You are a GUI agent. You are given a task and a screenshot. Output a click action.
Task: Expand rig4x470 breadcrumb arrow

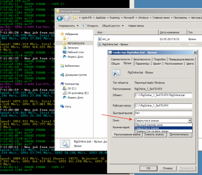click(x=94, y=18)
